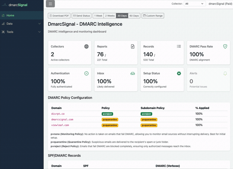This screenshot has width=233, height=169.
Task: Click the Subdomain Policy column header
Action: point(153,108)
